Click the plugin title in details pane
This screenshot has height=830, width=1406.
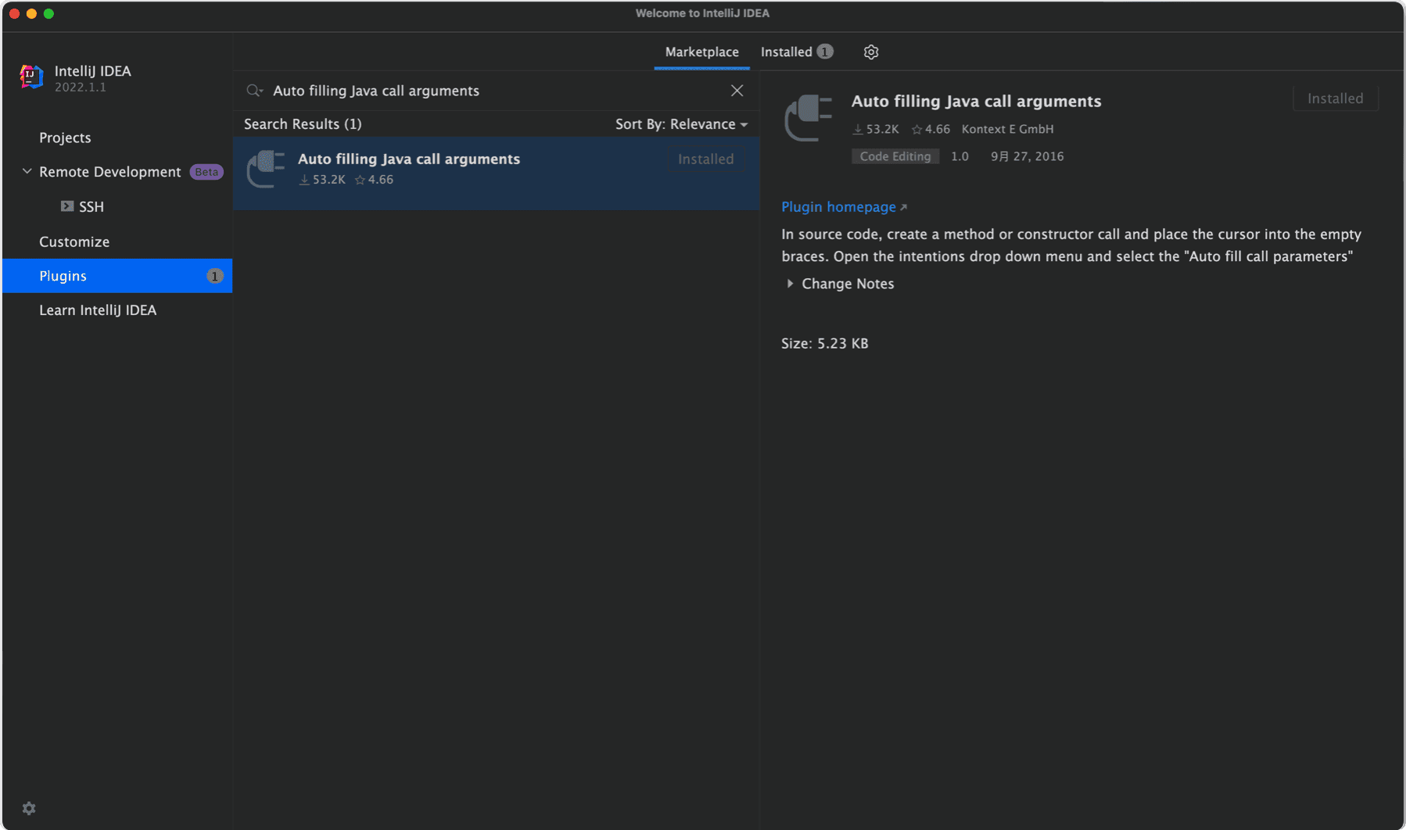click(976, 101)
